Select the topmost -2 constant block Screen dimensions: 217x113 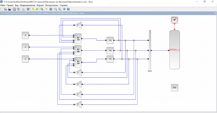(25, 35)
